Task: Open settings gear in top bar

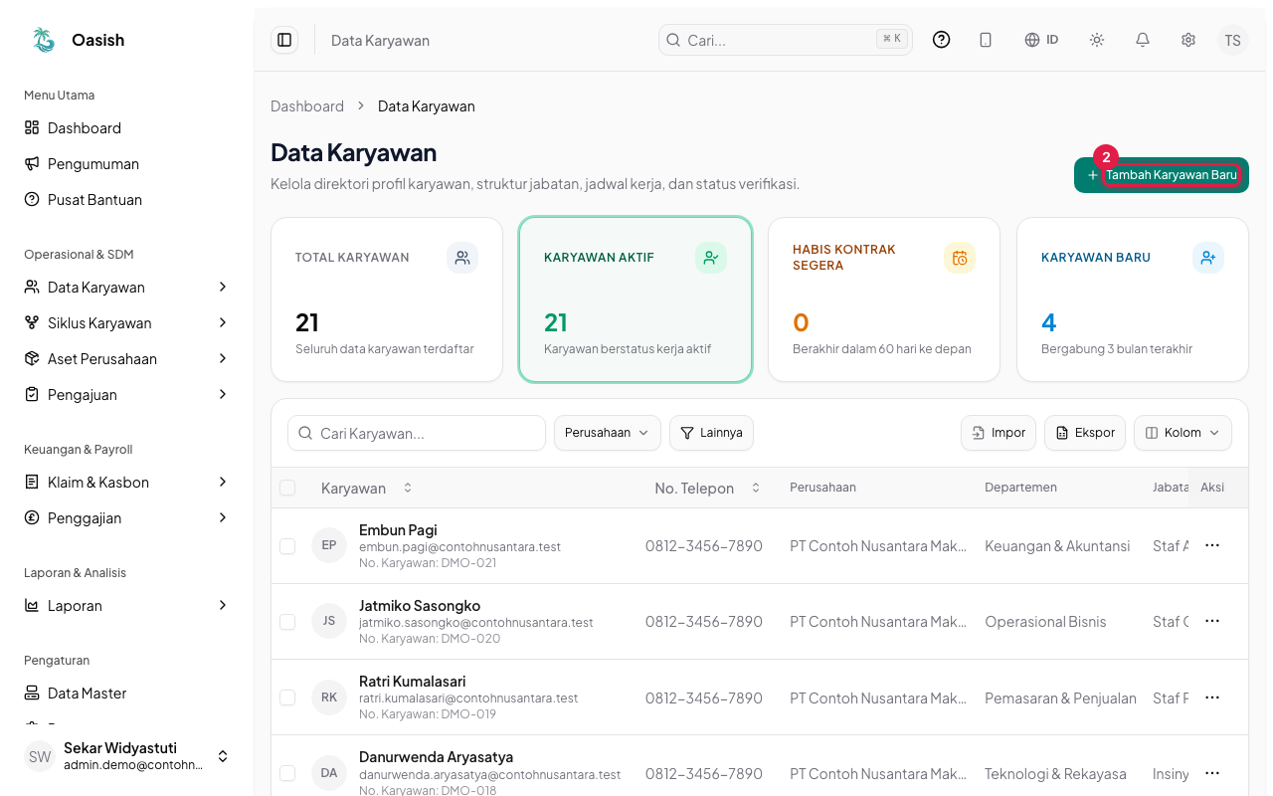Action: (1188, 40)
